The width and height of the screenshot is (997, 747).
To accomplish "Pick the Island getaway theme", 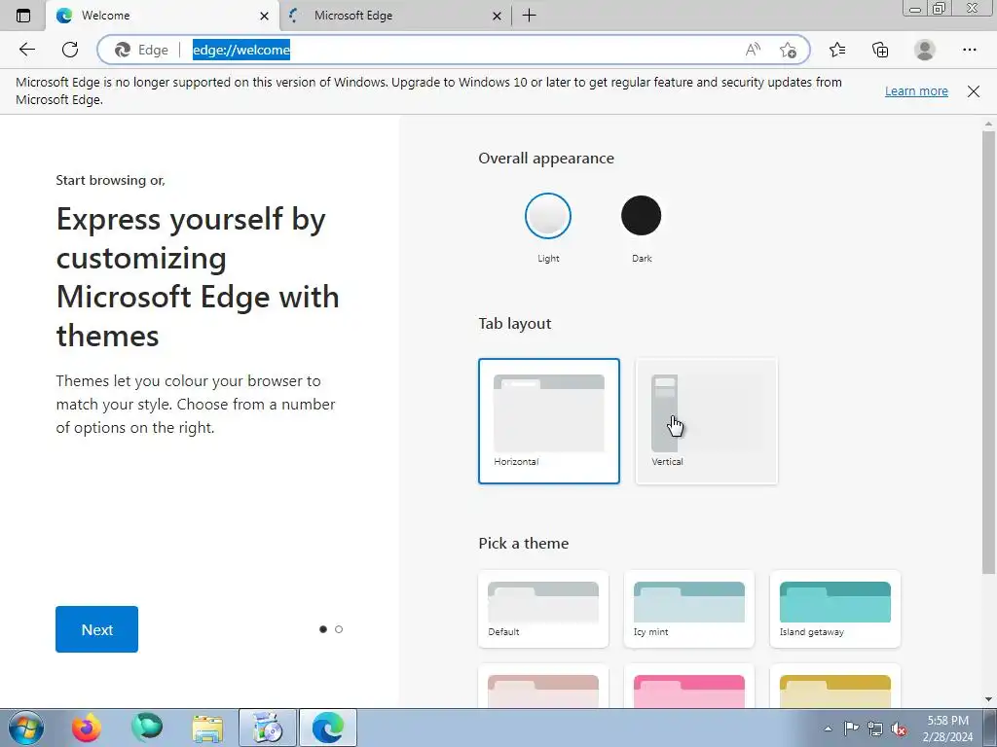I will (834, 609).
